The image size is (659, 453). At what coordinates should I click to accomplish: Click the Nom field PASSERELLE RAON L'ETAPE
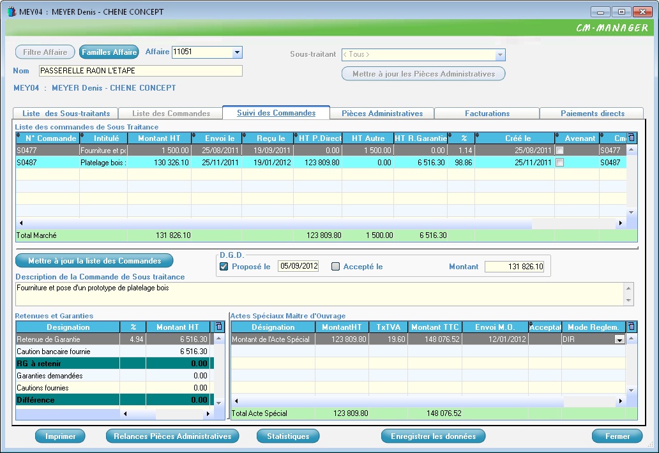point(140,71)
